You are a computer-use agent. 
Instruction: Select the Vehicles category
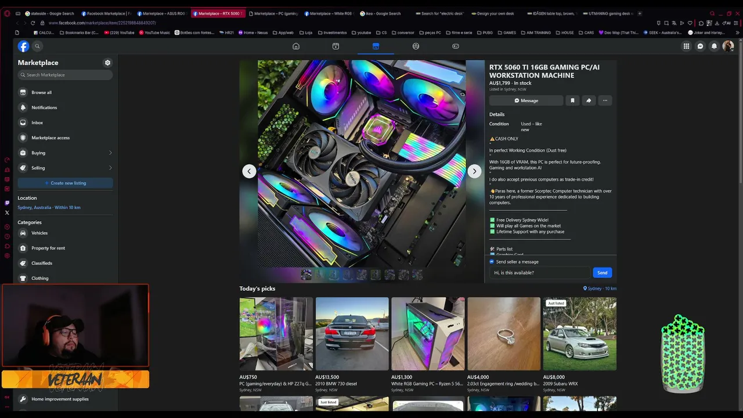(65, 233)
